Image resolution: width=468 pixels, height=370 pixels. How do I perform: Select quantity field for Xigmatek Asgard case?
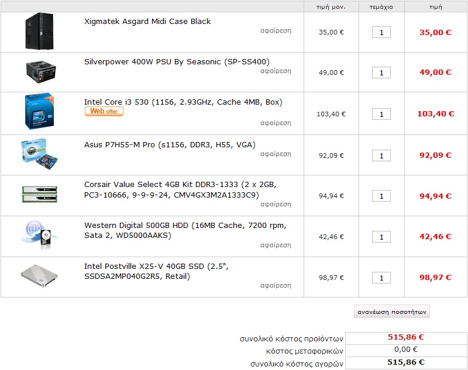pos(381,32)
